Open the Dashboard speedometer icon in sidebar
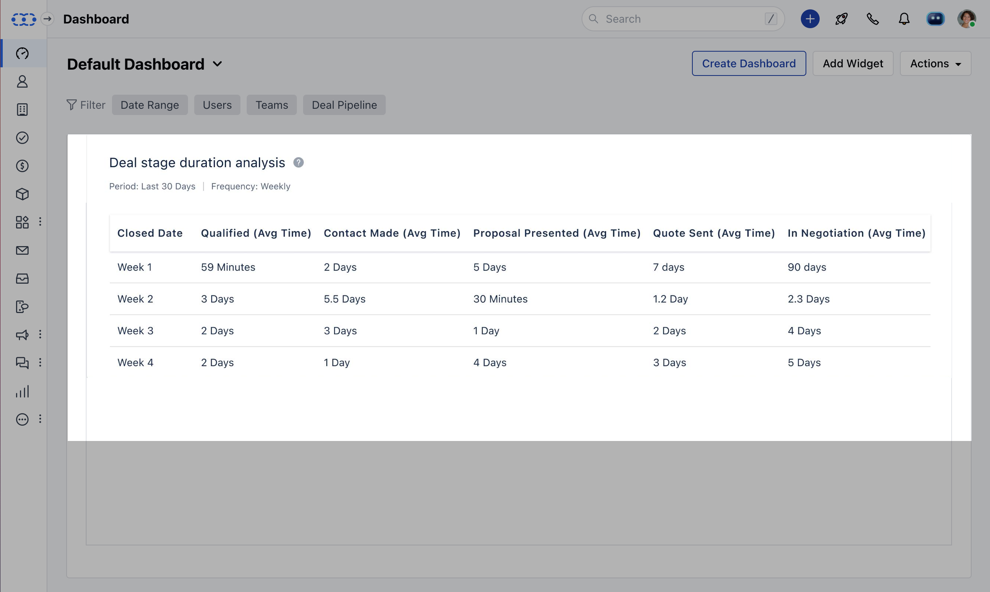Image resolution: width=990 pixels, height=592 pixels. tap(22, 53)
